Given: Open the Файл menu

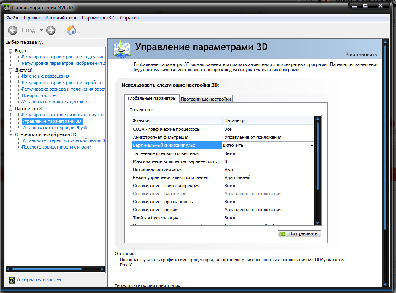Looking at the screenshot, I should coord(12,18).
